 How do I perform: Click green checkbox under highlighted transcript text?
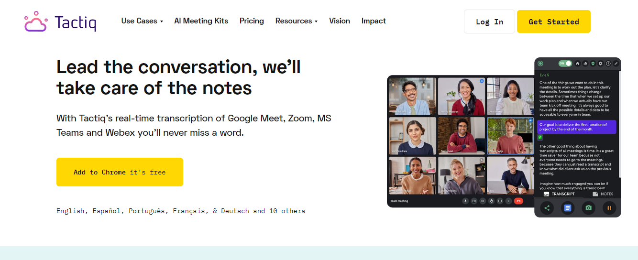pos(540,137)
